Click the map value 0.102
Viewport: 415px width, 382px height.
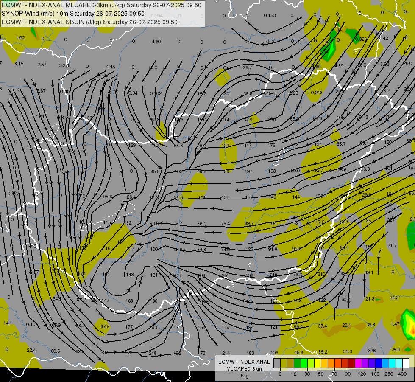[x=156, y=93]
